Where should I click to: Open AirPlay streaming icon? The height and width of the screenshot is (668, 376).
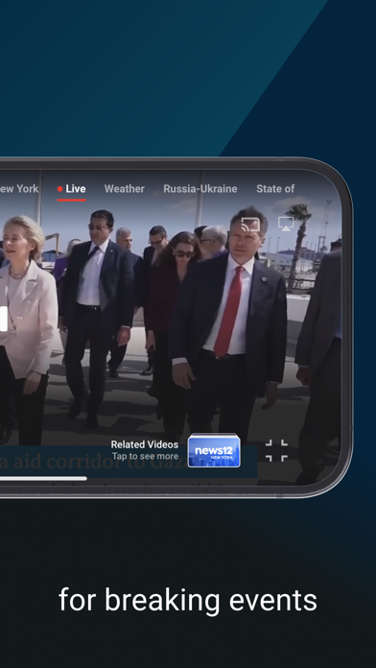pos(286,224)
